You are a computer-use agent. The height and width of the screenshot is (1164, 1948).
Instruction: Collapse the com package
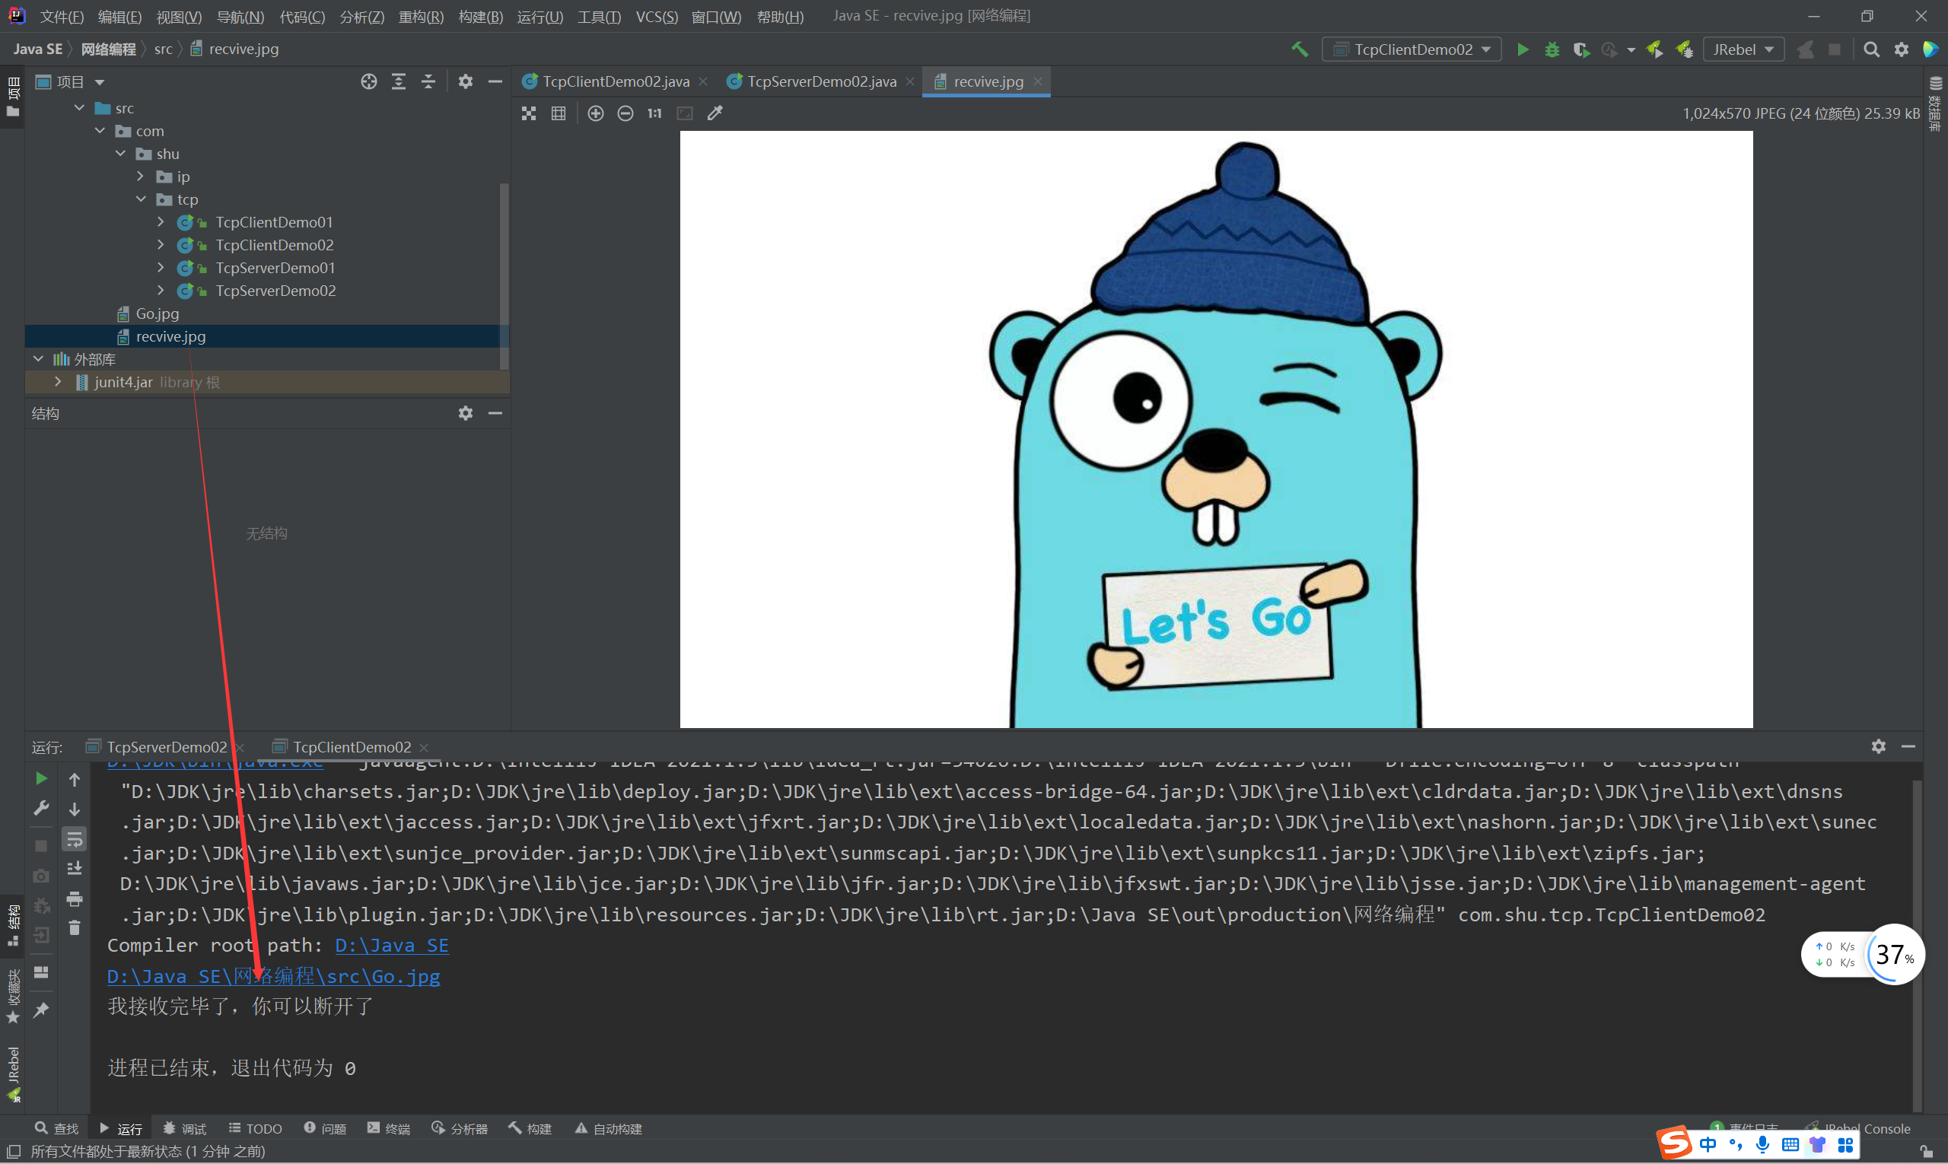pyautogui.click(x=100, y=131)
